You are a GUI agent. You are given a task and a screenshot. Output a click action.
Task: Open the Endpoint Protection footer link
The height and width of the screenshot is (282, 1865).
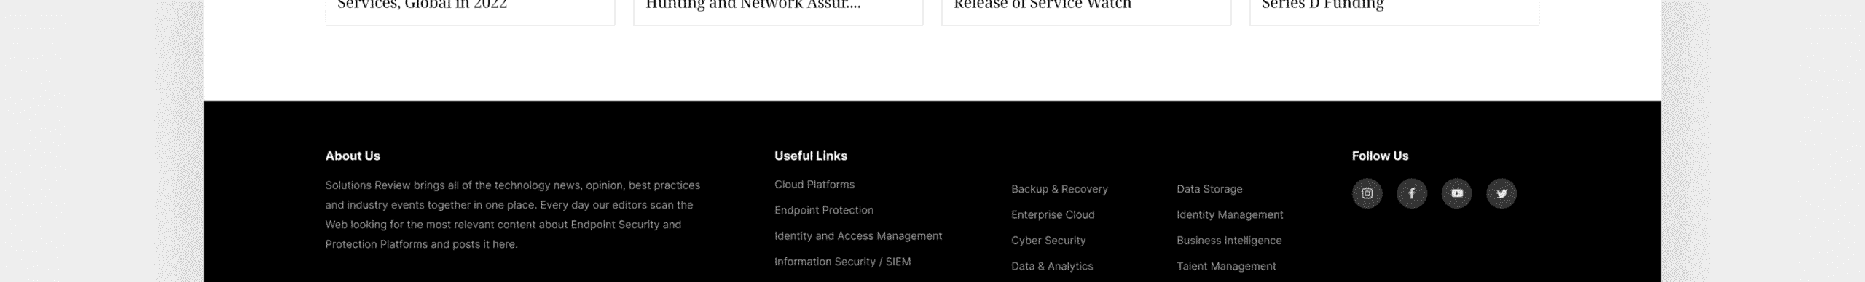tap(824, 210)
